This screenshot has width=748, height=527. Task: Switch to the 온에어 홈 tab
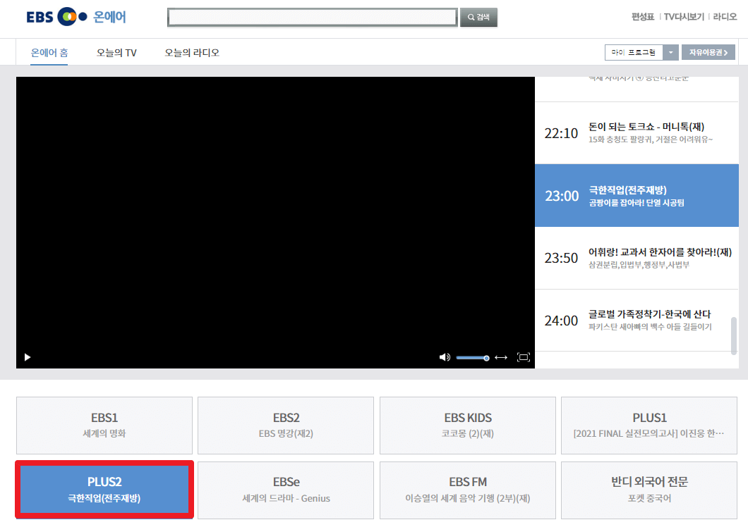(x=49, y=52)
